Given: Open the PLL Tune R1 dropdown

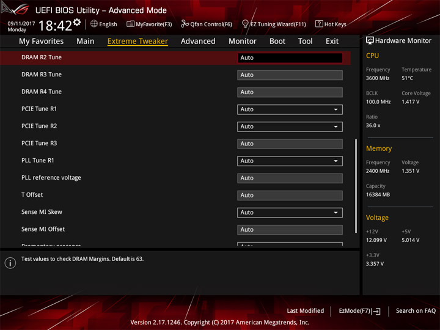Looking at the screenshot, I should [290, 161].
